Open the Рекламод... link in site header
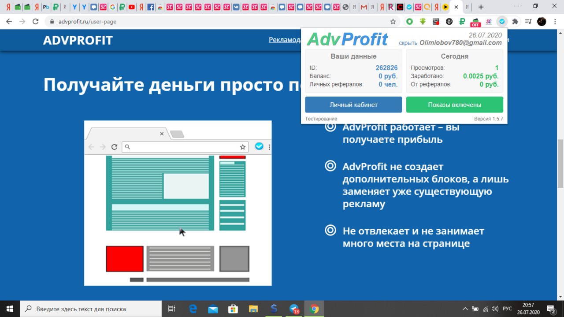 coord(285,40)
